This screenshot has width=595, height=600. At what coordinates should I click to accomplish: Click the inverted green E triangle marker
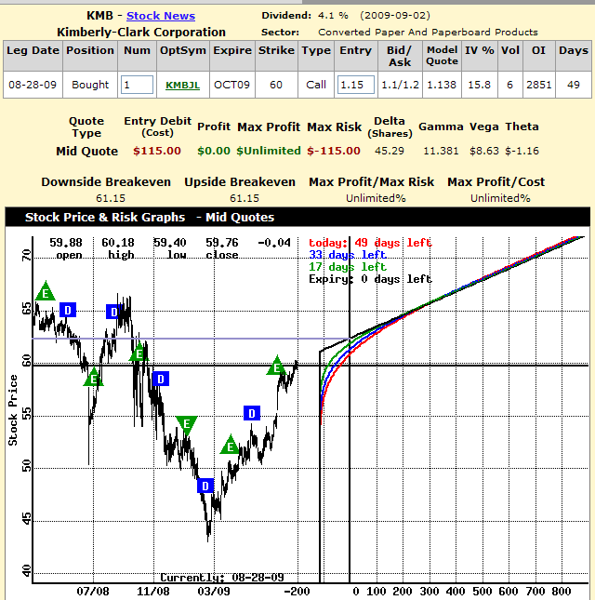(186, 425)
